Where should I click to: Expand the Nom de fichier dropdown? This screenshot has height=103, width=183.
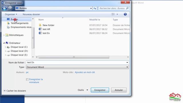tap(127, 62)
